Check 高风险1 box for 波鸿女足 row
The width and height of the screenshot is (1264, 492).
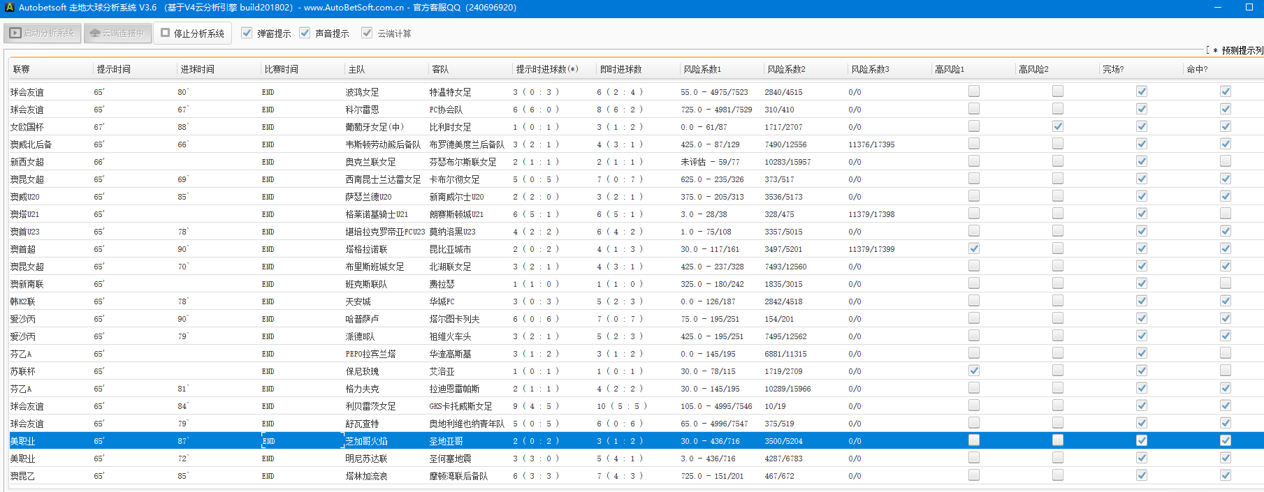pyautogui.click(x=974, y=91)
